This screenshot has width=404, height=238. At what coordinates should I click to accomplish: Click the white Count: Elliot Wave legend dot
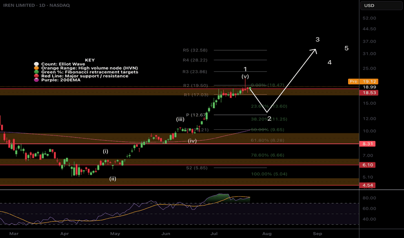(x=36, y=64)
